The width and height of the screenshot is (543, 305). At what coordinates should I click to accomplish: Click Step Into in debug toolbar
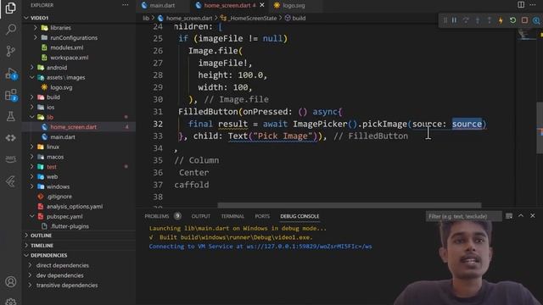pos(478,20)
